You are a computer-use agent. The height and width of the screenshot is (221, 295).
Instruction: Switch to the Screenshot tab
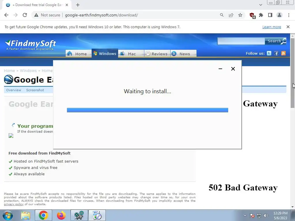point(35,90)
